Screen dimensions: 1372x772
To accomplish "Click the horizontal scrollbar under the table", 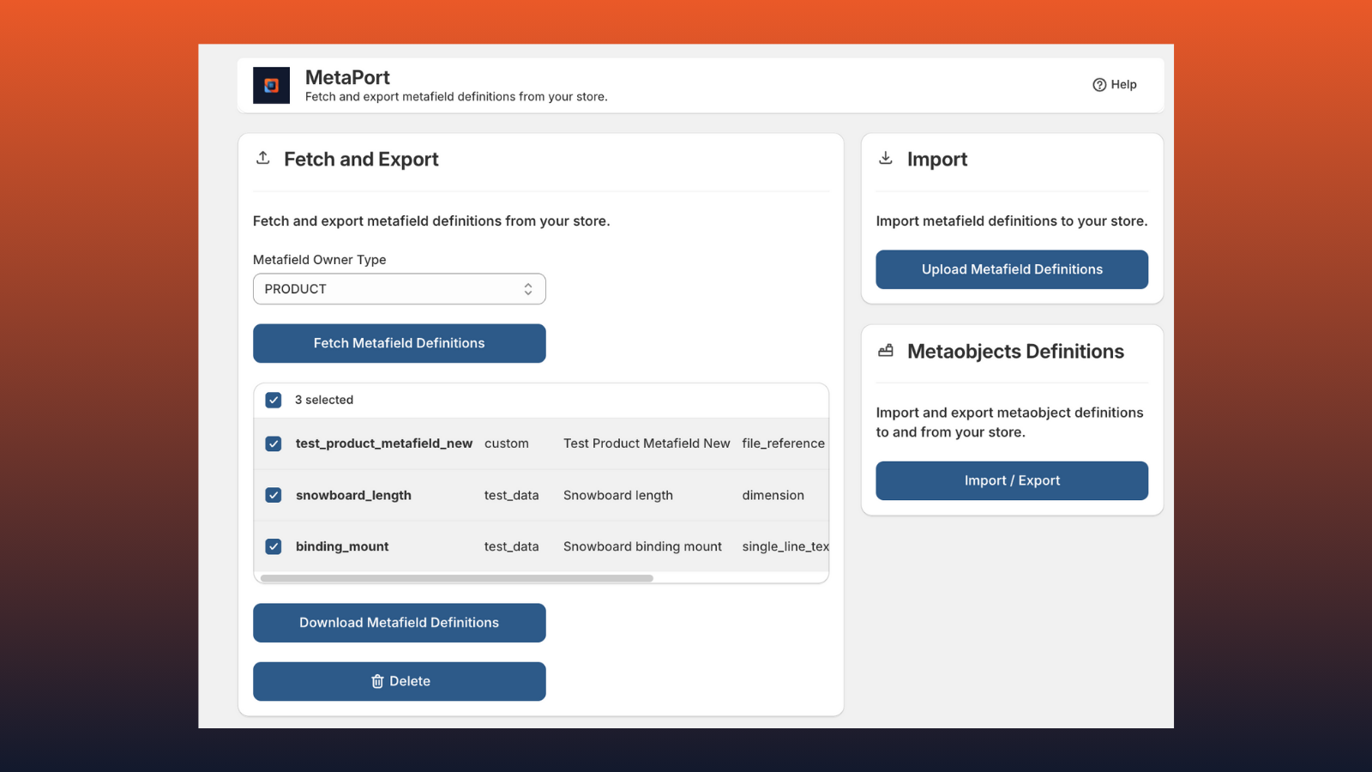I will 457,578.
